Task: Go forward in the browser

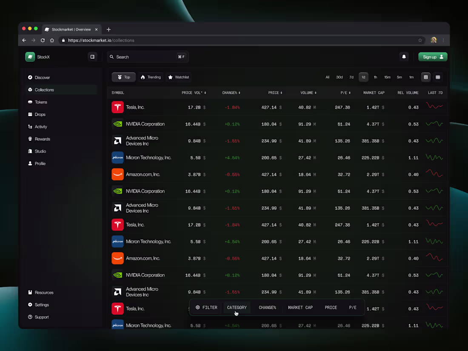Action: (34, 40)
